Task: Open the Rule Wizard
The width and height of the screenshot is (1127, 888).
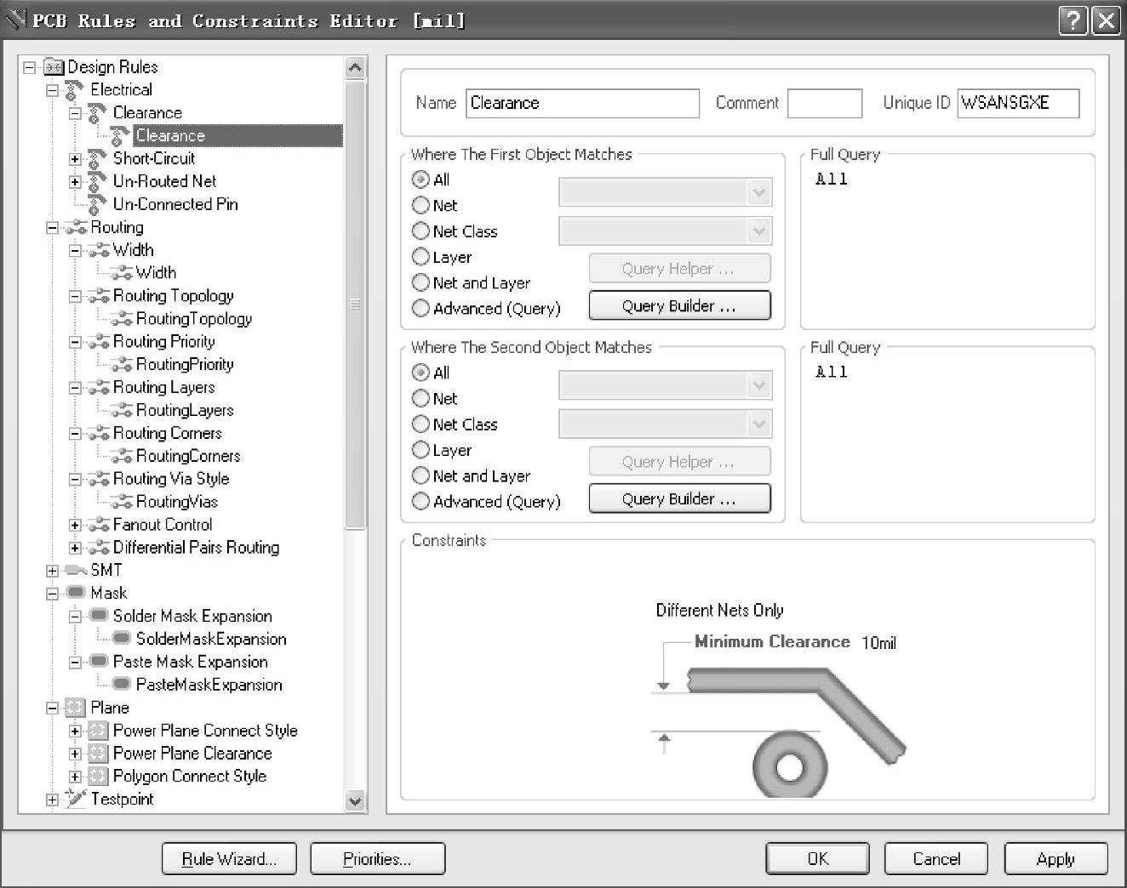Action: pyautogui.click(x=229, y=859)
